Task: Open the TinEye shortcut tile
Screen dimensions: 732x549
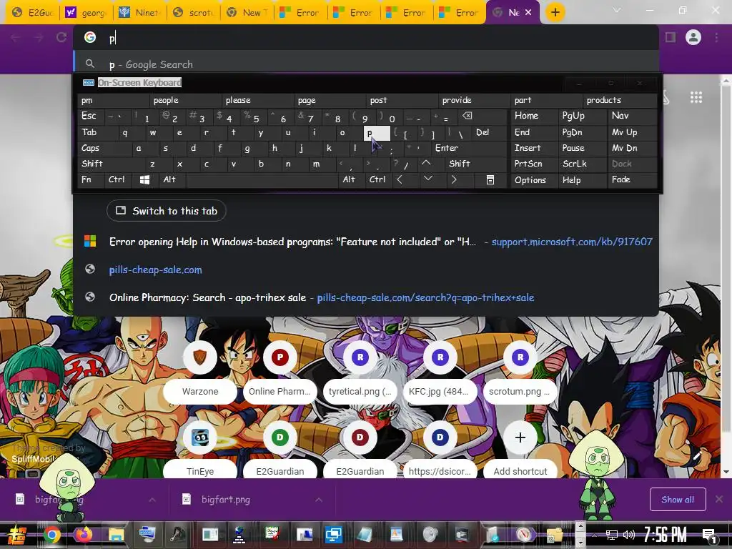Action: (200, 450)
